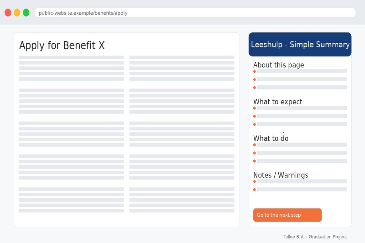Click the second orange bullet under Notes / Warnings
The width and height of the screenshot is (365, 243).
point(255,190)
